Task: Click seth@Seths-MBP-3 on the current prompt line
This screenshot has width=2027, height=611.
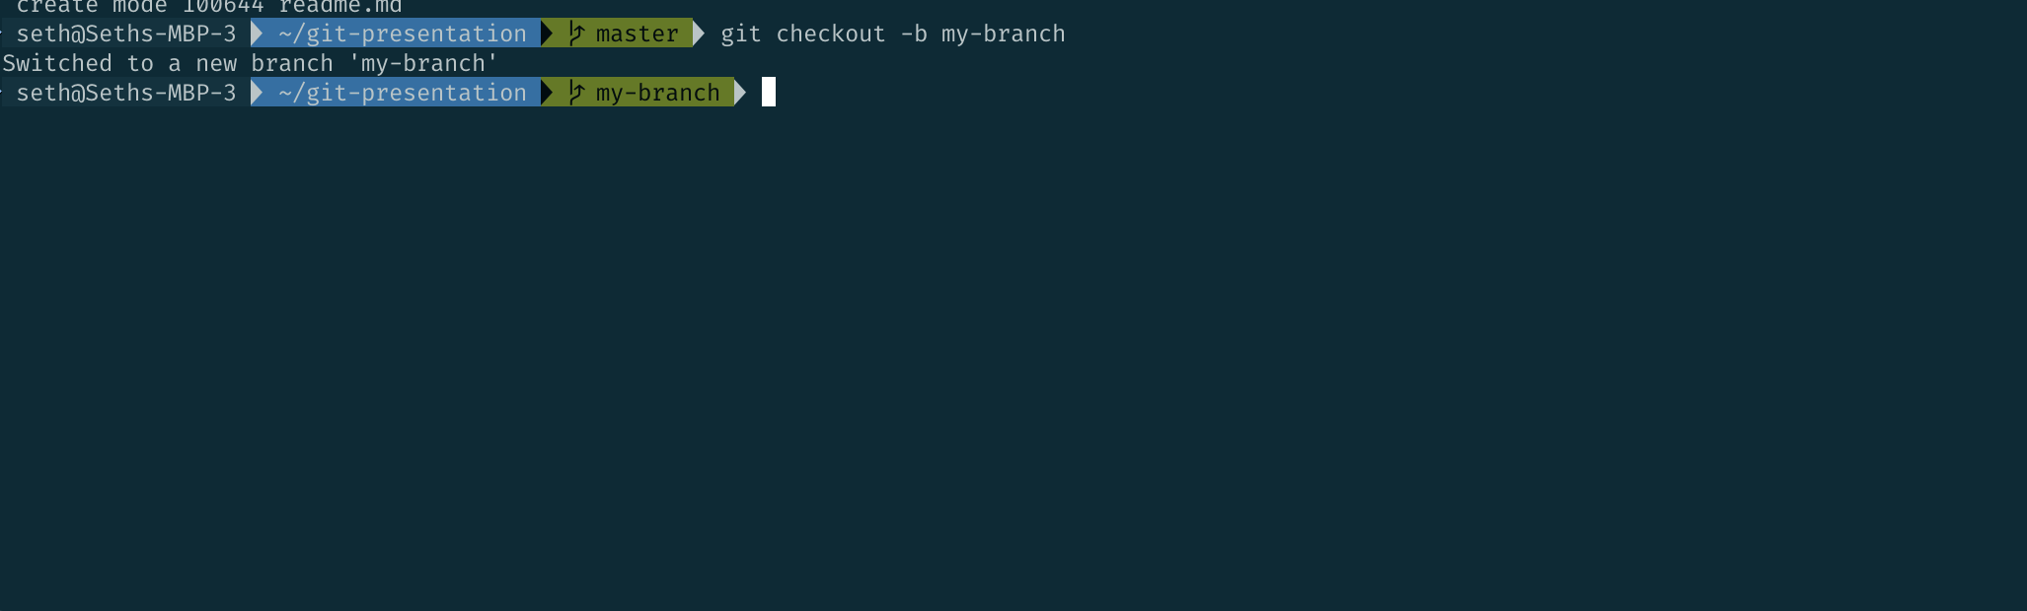Action: [x=126, y=93]
